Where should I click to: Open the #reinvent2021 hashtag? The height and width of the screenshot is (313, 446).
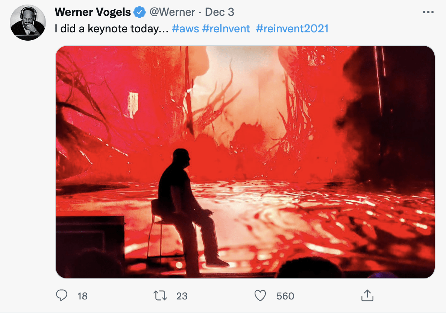coord(292,29)
